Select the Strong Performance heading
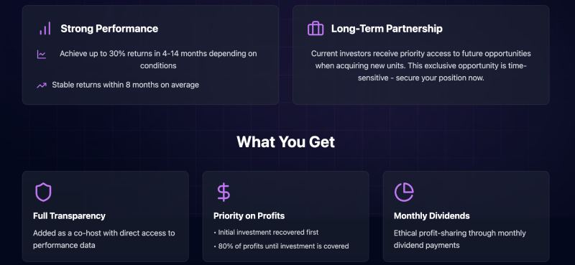 (109, 29)
